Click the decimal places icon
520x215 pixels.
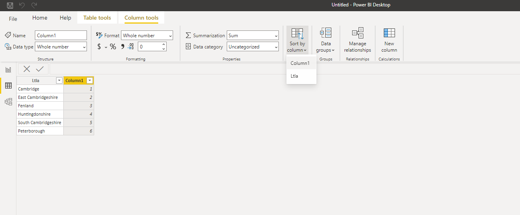pyautogui.click(x=131, y=46)
